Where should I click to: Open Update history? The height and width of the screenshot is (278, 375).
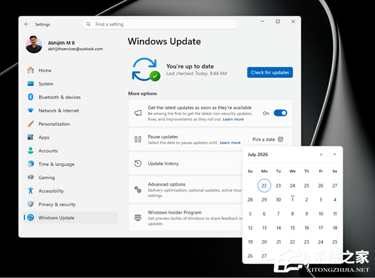click(186, 163)
